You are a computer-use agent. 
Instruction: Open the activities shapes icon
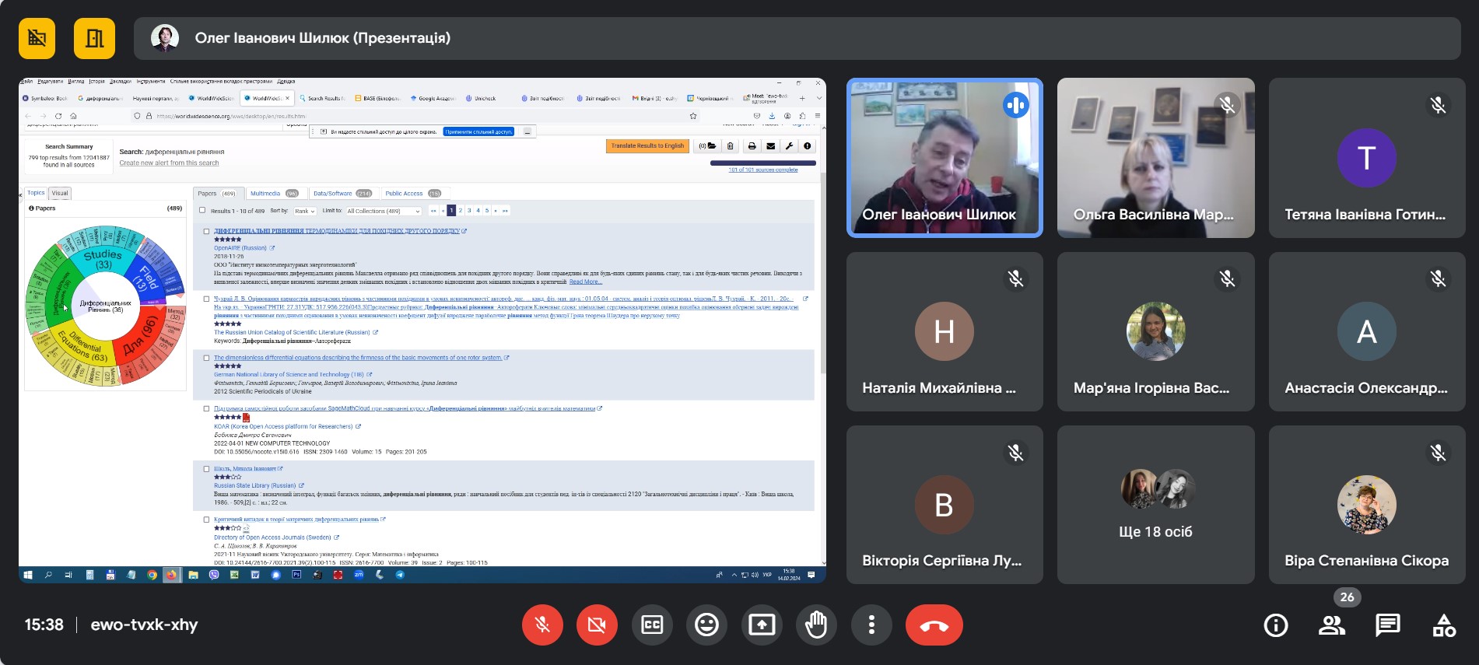(x=1444, y=625)
